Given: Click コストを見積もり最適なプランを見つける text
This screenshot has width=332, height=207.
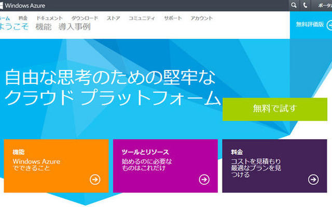Looking at the screenshot, I should point(256,168).
